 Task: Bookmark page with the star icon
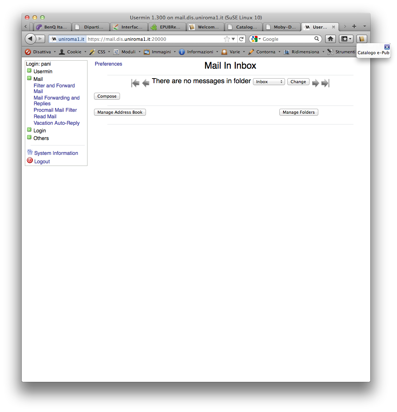(x=227, y=39)
